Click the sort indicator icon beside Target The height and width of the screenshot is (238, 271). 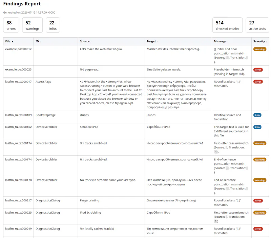point(158,41)
